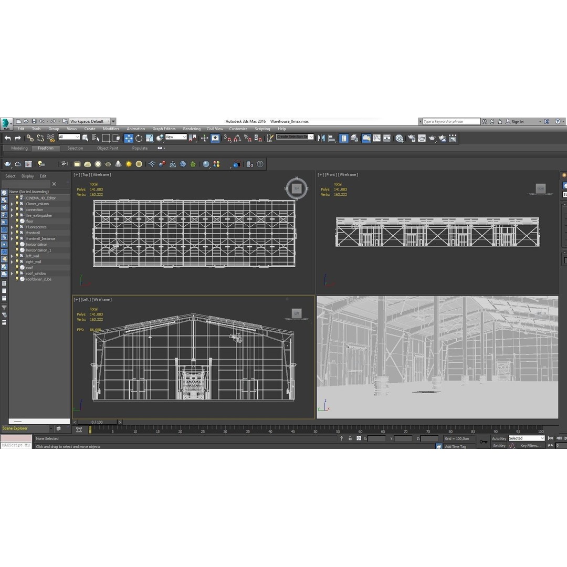The image size is (567, 567).
Task: Expand the Cloner_column tree node
Action: pyautogui.click(x=12, y=204)
